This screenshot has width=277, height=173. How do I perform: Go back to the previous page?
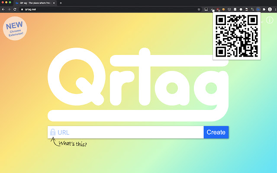pos(3,10)
